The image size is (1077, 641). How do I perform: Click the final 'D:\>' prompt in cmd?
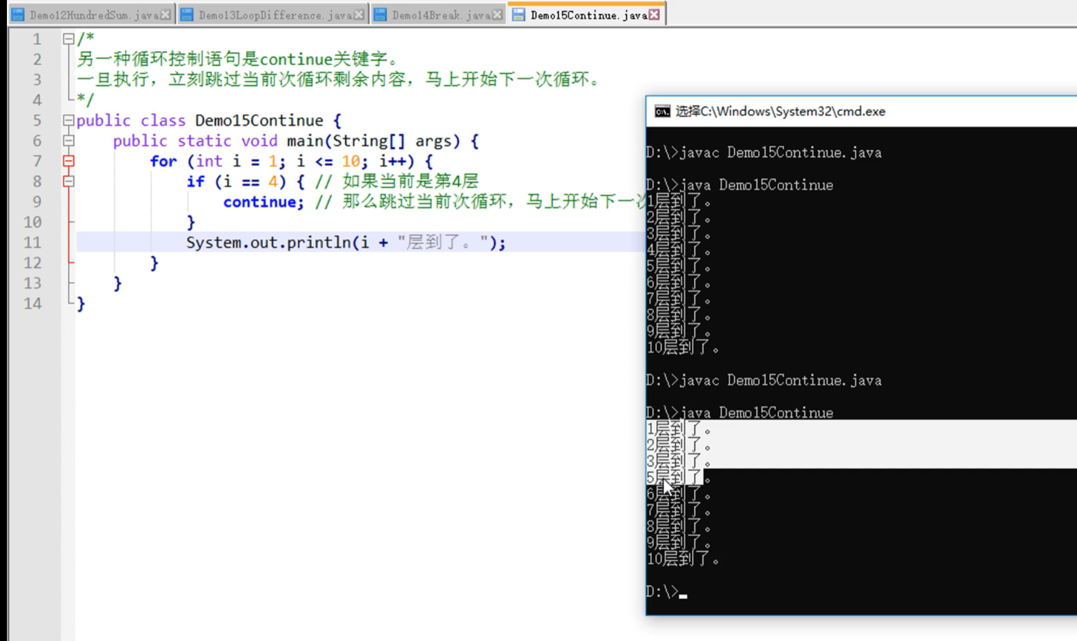pos(662,591)
